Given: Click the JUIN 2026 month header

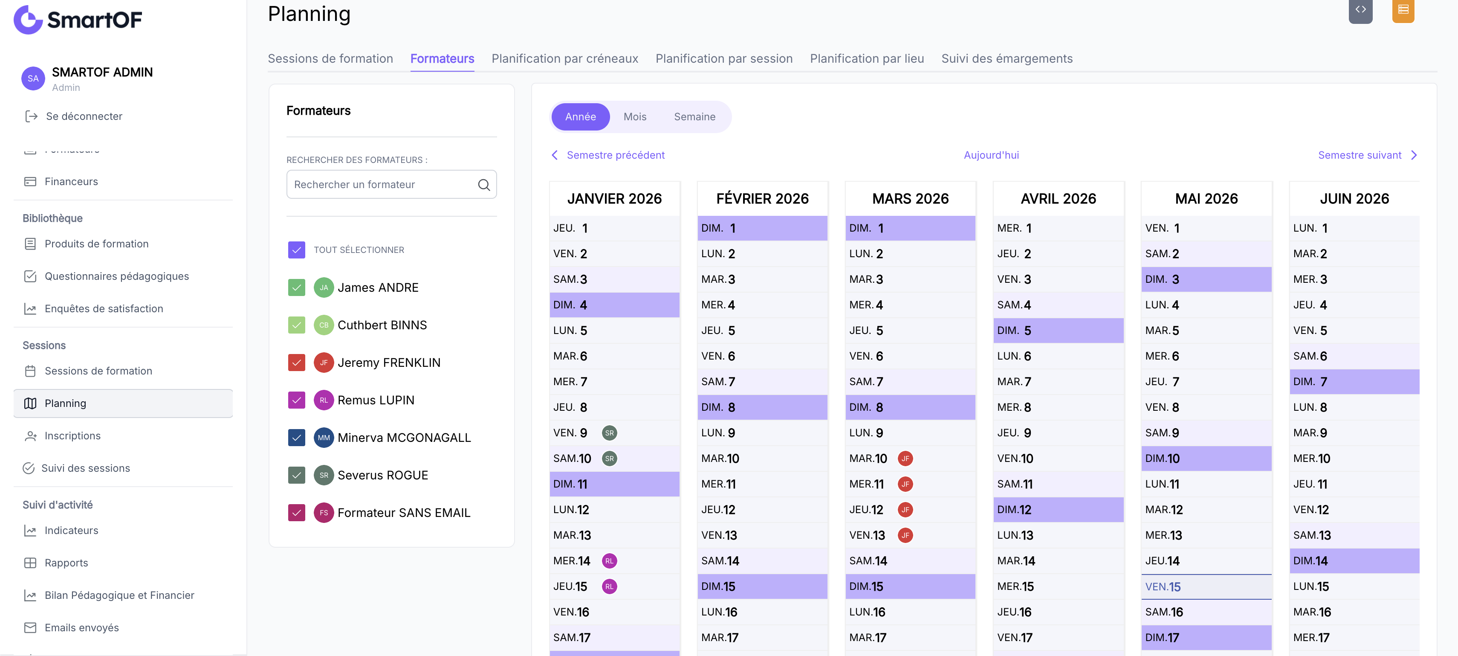Looking at the screenshot, I should (x=1354, y=199).
